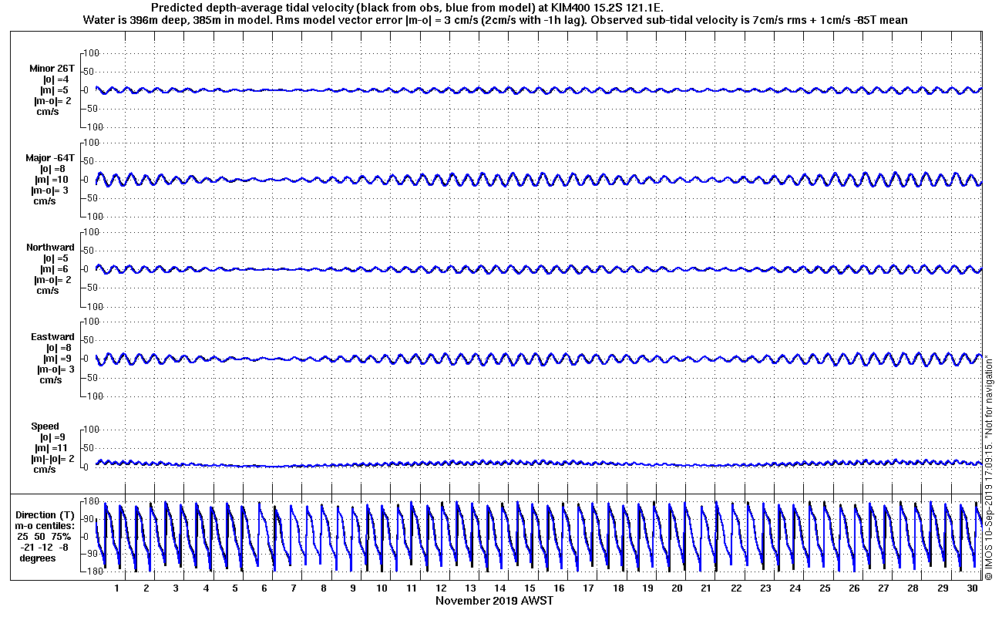Click day '25' on the x-axis
This screenshot has height=617, width=1002.
tap(825, 588)
